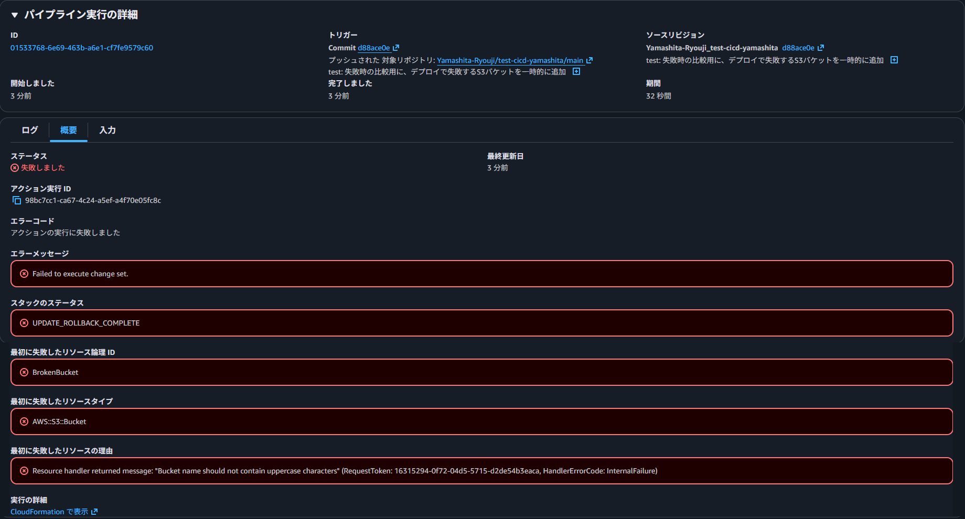Switch to the 入力 tab
The width and height of the screenshot is (965, 519).
point(108,130)
